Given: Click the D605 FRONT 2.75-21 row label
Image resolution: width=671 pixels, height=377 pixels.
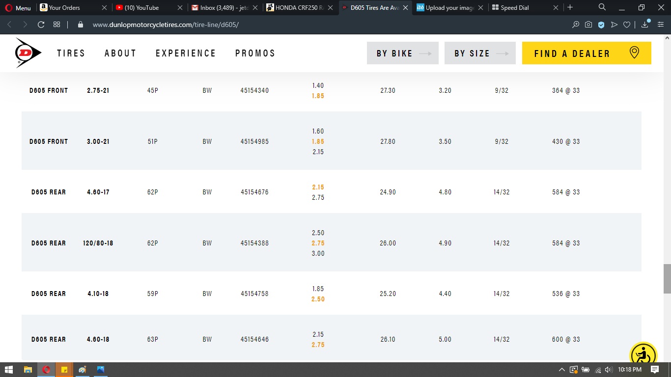Looking at the screenshot, I should point(49,90).
